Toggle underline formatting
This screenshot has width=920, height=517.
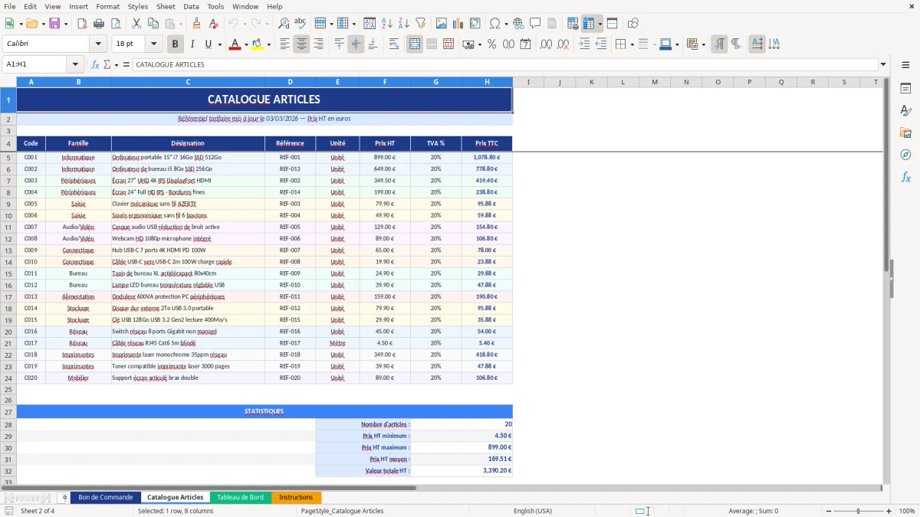(x=209, y=44)
